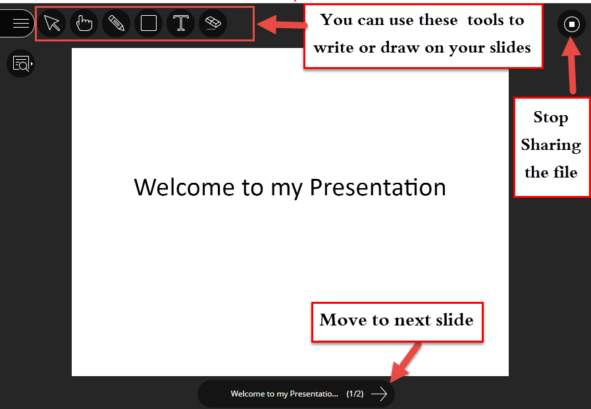Select the eraser tool
This screenshot has height=409, width=591.
pos(213,23)
